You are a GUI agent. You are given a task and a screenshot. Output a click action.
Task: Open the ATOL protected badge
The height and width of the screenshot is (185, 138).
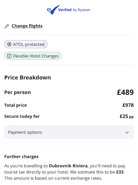[26, 44]
